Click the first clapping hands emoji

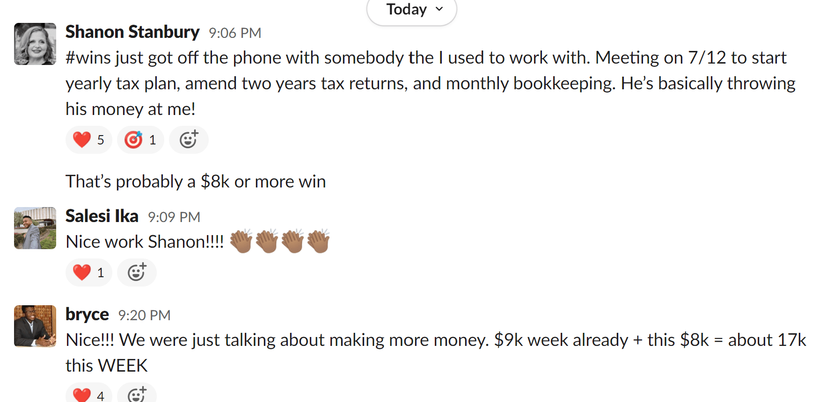(241, 241)
